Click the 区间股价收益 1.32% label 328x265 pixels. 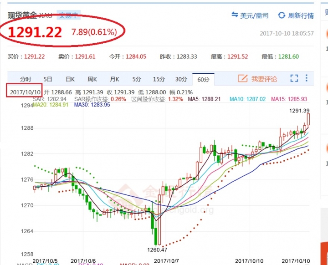click(157, 99)
